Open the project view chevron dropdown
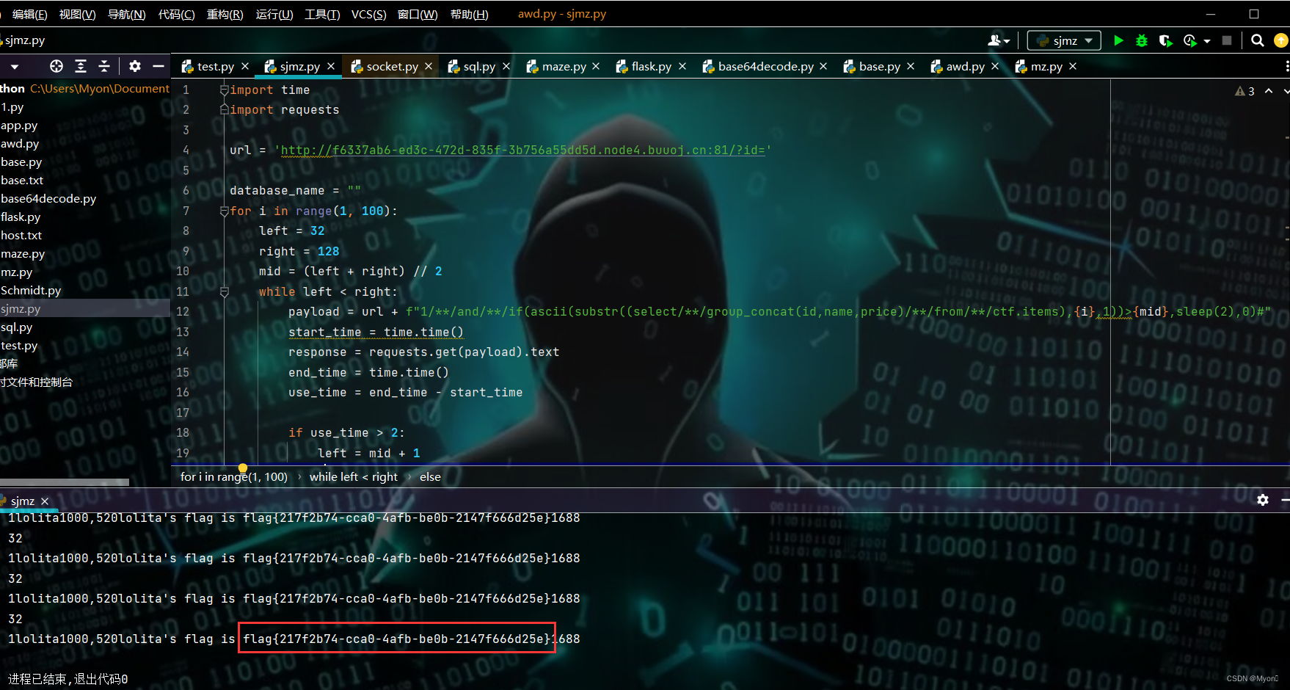The width and height of the screenshot is (1290, 690). tap(15, 66)
